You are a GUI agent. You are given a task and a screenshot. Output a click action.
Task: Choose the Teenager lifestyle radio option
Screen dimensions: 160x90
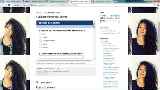40,40
